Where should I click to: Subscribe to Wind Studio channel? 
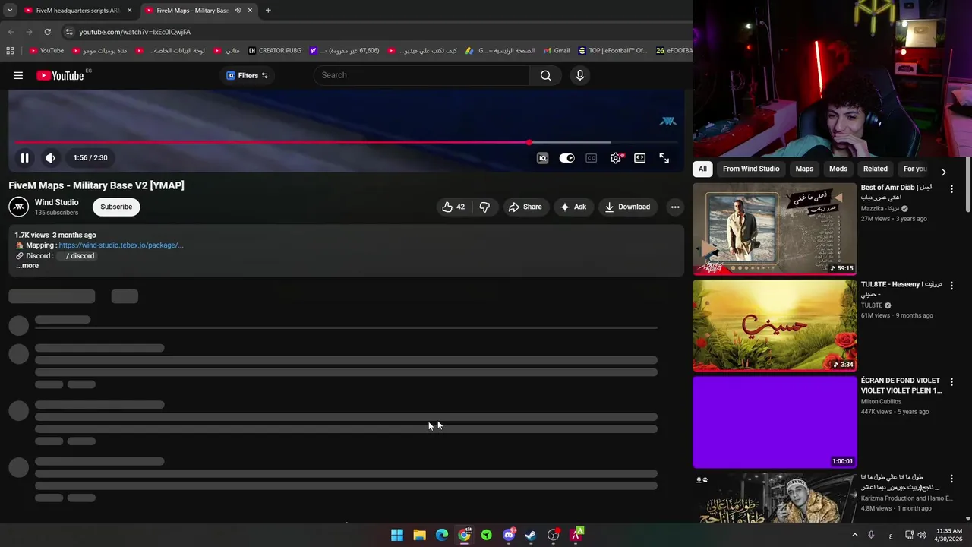(116, 207)
